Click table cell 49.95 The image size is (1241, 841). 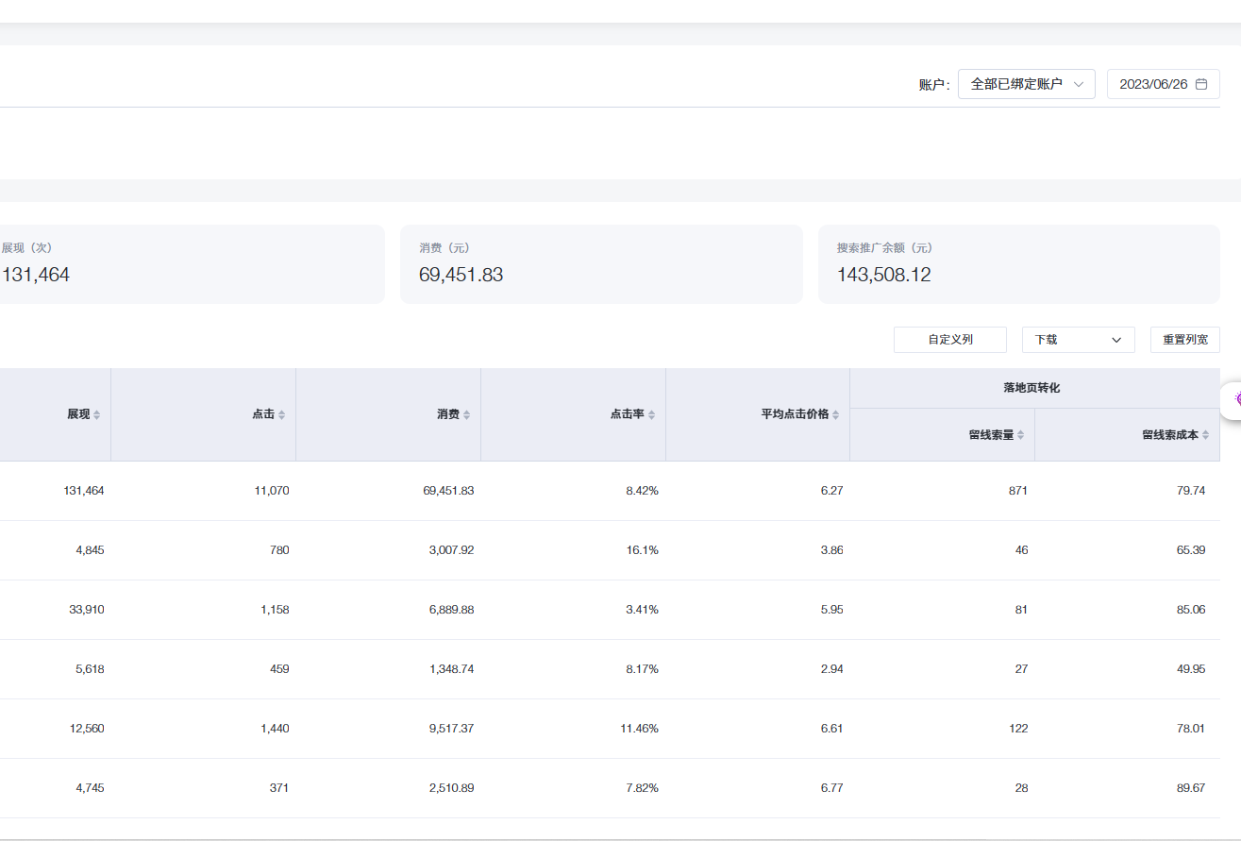coord(1191,669)
